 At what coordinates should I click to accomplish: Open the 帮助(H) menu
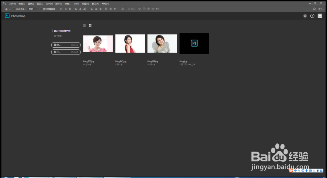tap(105, 4)
